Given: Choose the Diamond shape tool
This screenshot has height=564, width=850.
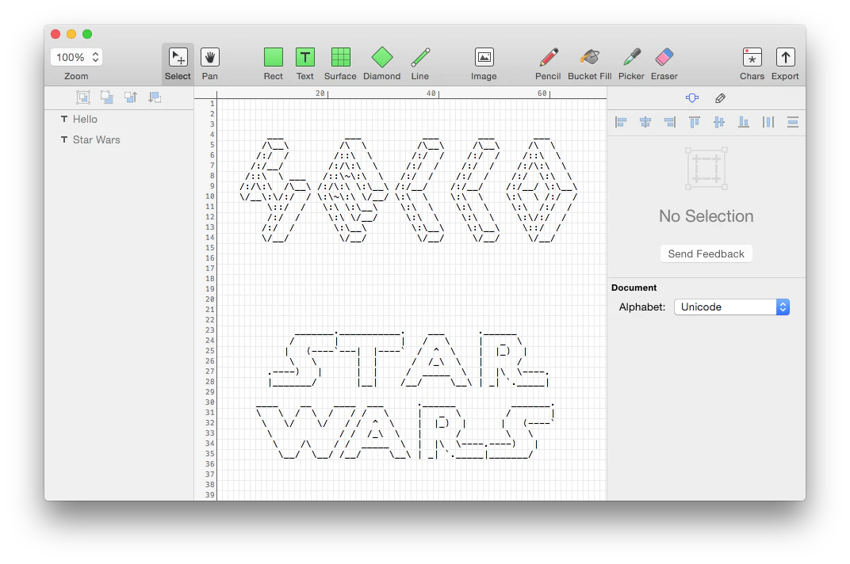Looking at the screenshot, I should (x=381, y=63).
